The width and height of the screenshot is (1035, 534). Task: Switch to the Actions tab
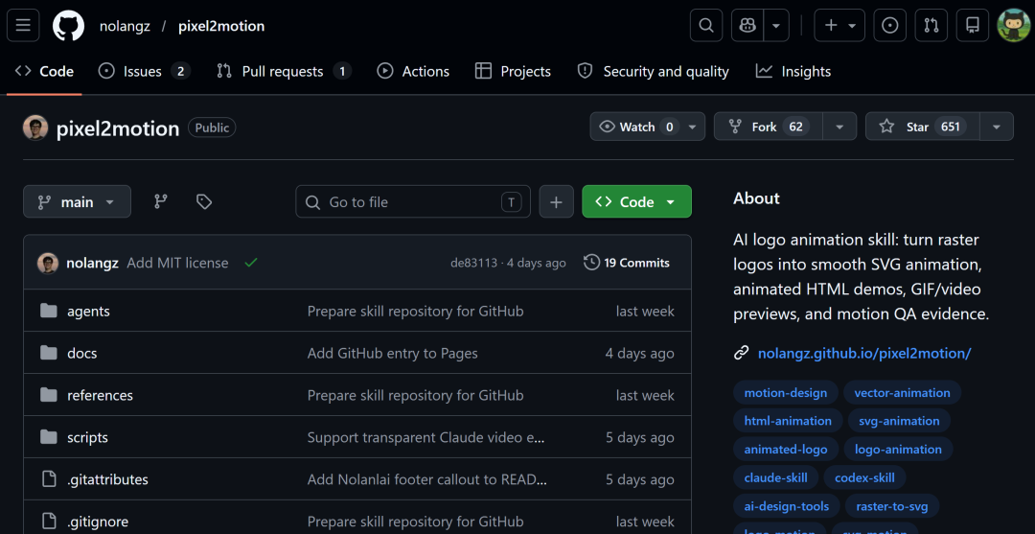413,71
